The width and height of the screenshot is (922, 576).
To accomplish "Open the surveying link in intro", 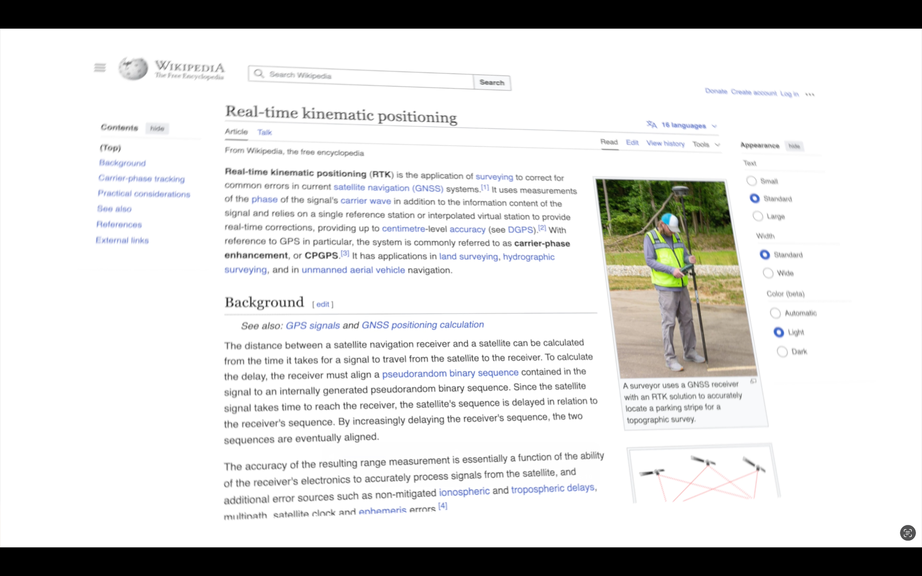I will 494,176.
